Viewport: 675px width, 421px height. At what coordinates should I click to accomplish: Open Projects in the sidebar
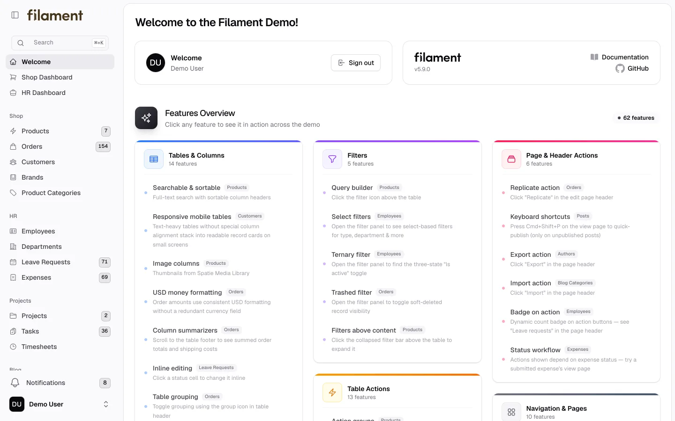[60, 316]
